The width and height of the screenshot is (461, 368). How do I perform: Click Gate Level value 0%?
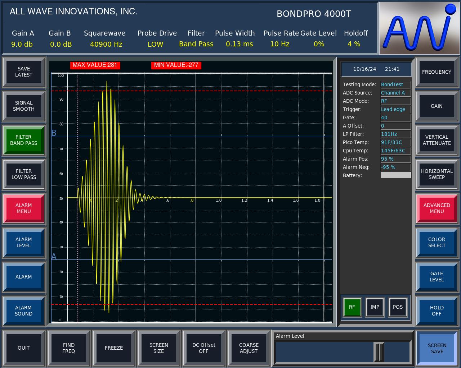click(x=319, y=44)
